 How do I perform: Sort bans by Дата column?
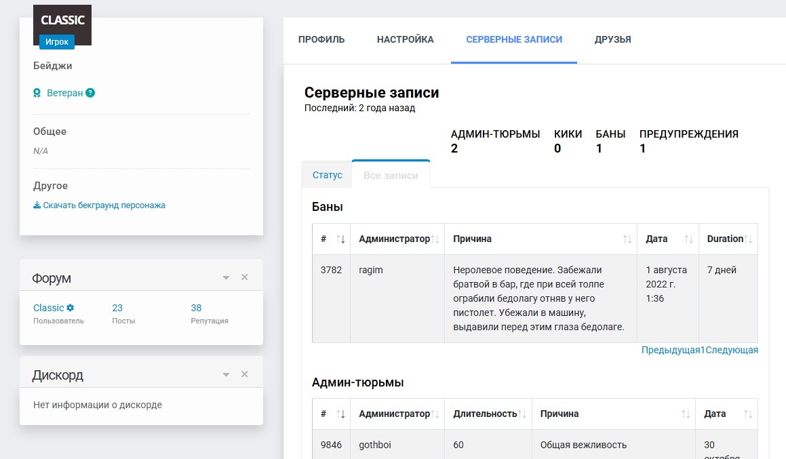(x=689, y=239)
